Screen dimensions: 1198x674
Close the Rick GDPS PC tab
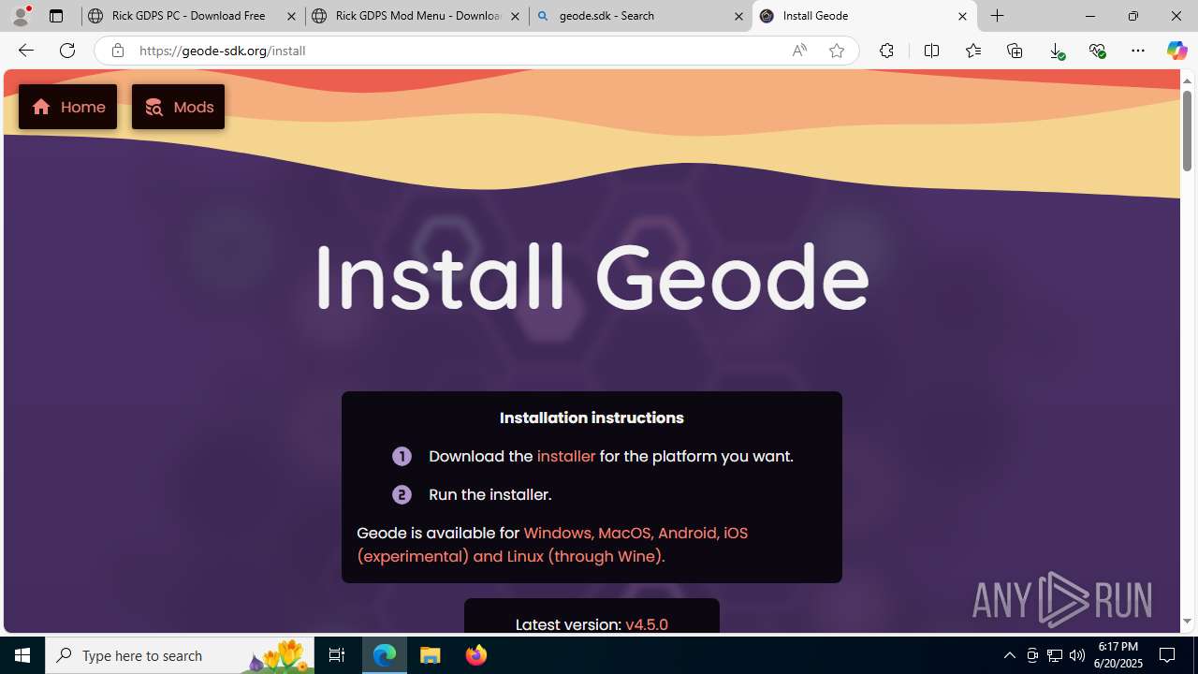tap(291, 16)
